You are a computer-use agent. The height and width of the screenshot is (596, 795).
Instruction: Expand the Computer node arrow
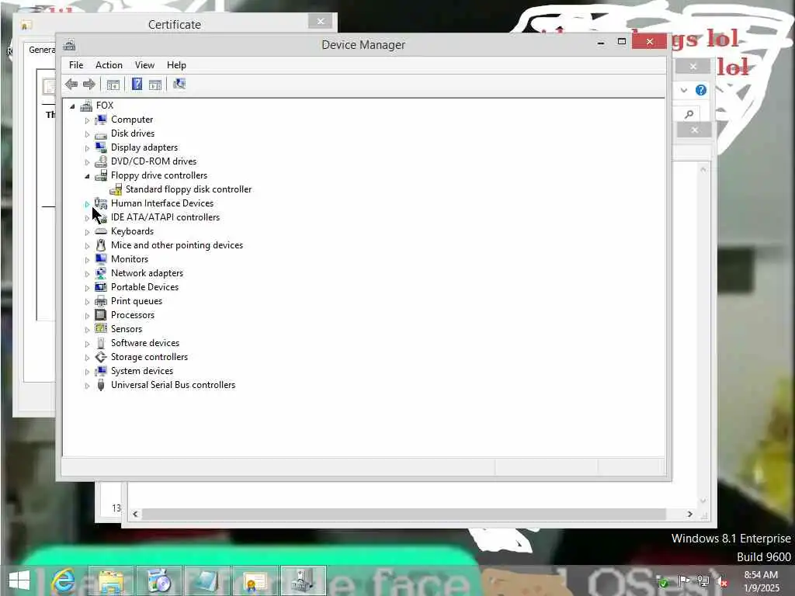click(x=87, y=120)
